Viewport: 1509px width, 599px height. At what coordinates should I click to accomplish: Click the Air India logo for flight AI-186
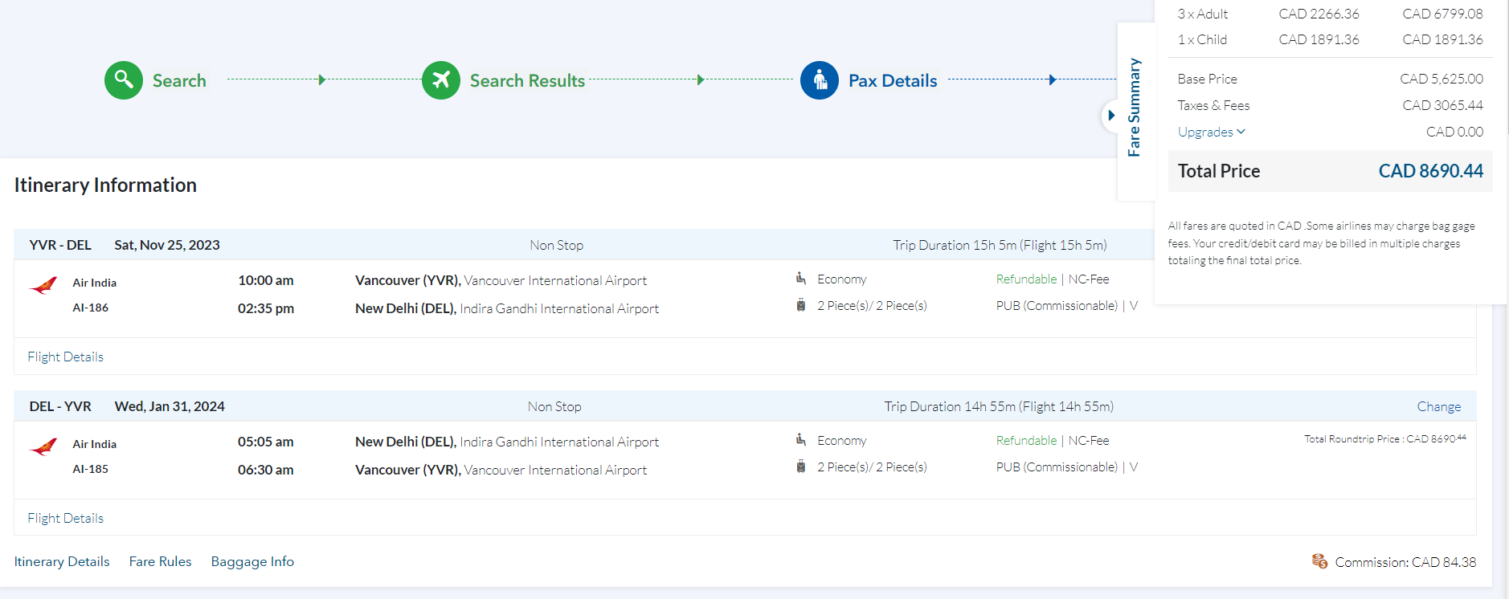coord(44,286)
